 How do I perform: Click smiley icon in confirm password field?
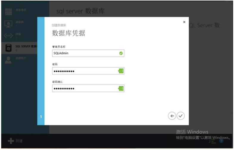(121, 88)
